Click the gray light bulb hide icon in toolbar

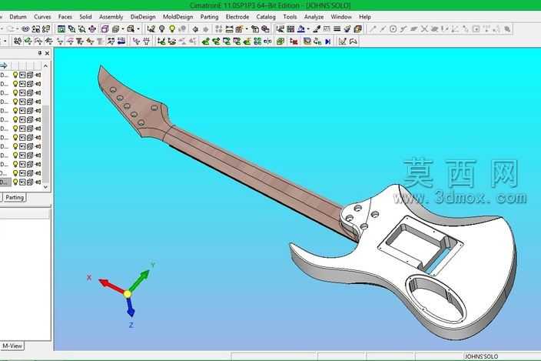pos(161,29)
